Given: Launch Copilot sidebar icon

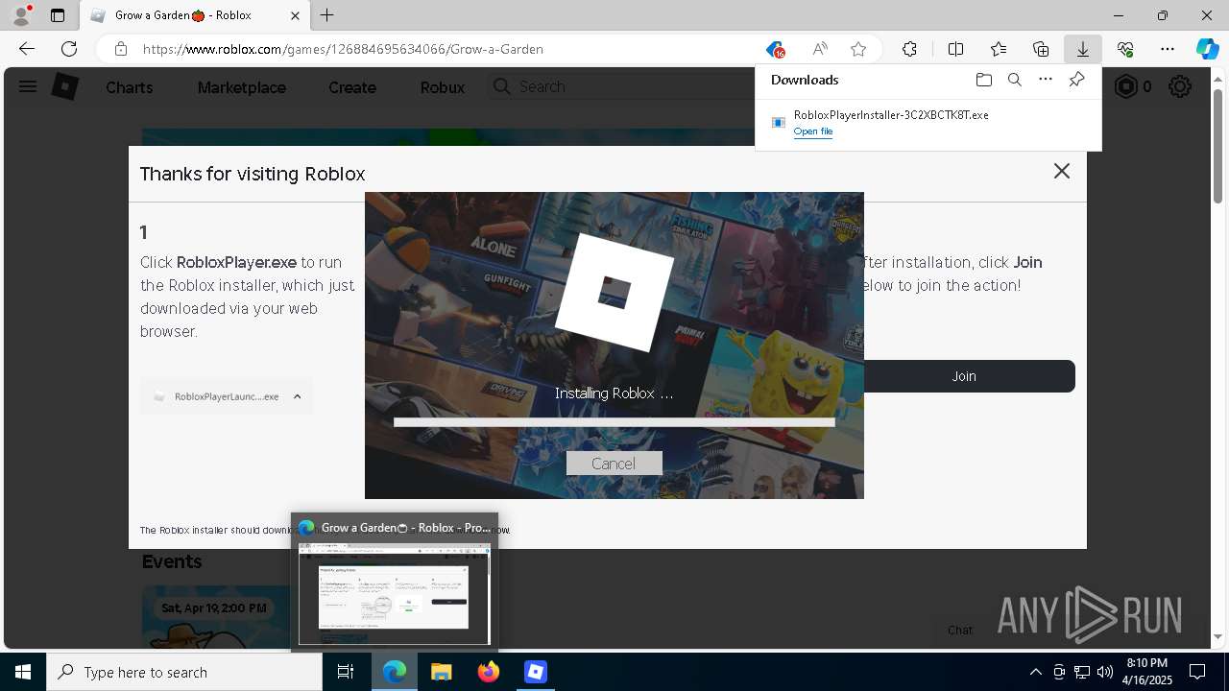Looking at the screenshot, I should [x=1207, y=49].
